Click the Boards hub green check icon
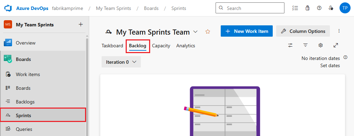This screenshot has width=354, height=136. pyautogui.click(x=8, y=59)
